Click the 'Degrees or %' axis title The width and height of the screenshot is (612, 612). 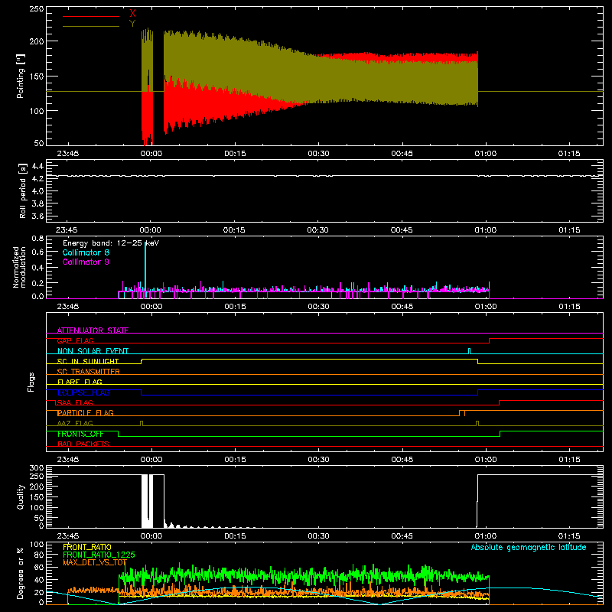[x=21, y=573]
